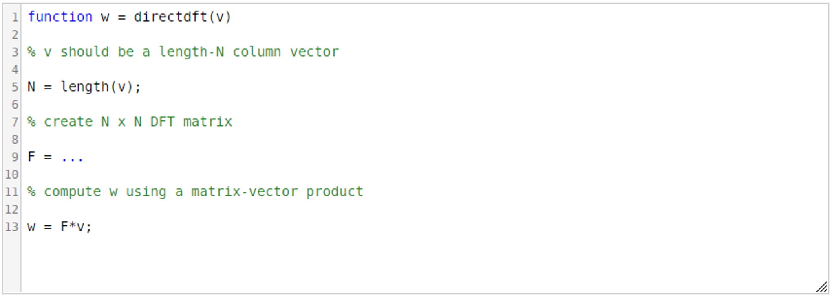Click the function name 'directdft' on line 1

tap(170, 17)
